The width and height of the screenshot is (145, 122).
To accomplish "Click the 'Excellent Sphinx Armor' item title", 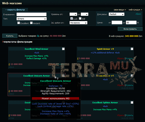I will (x=105, y=103).
